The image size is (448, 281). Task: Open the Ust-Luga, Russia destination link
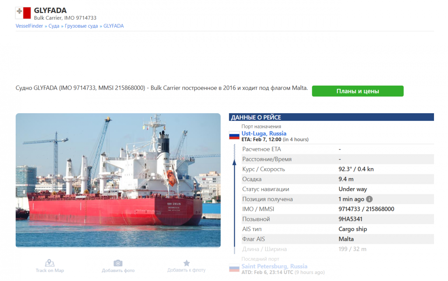264,134
